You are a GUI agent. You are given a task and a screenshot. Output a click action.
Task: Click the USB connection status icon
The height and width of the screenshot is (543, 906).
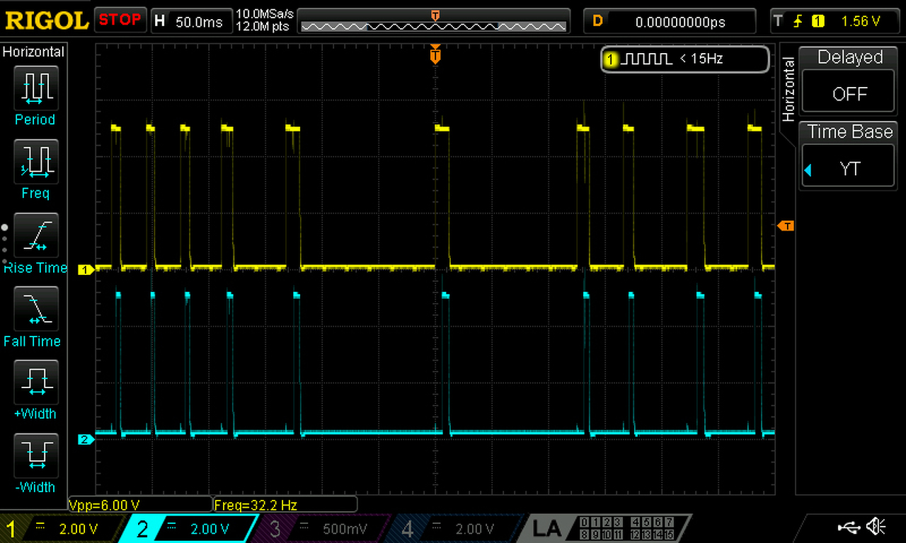[x=849, y=527]
